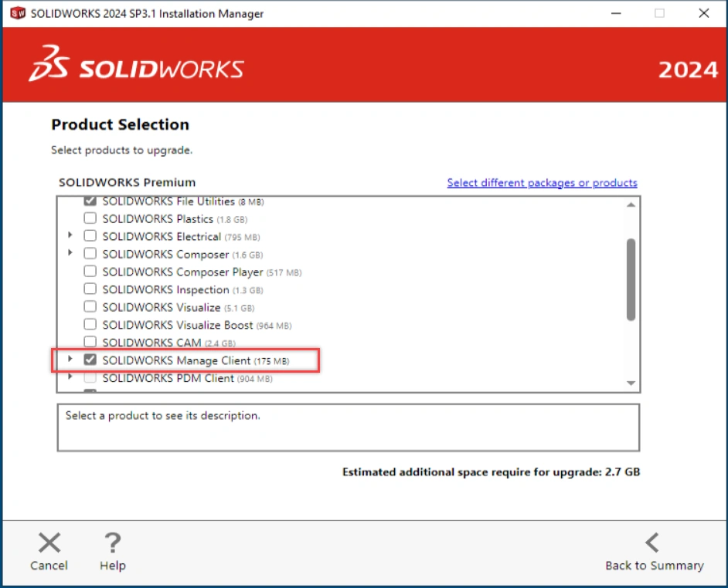
Task: Select SOLIDWORKS Composer Player checkbox
Action: pos(90,271)
